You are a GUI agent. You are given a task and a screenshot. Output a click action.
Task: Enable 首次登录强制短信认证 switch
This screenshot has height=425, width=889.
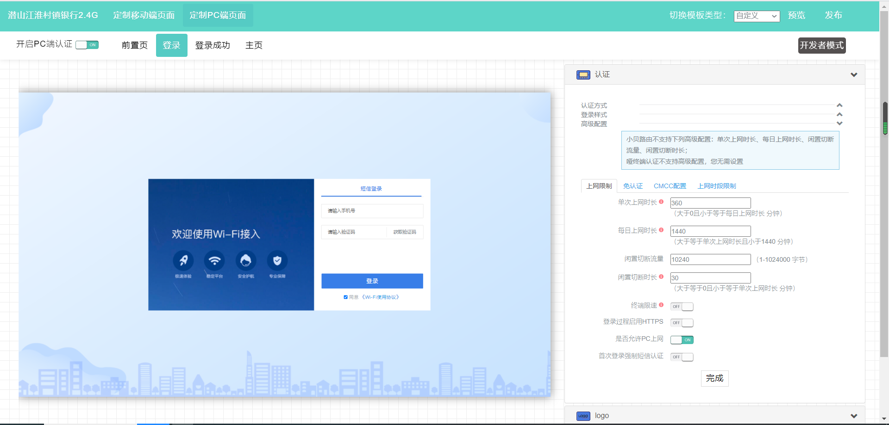click(x=682, y=357)
